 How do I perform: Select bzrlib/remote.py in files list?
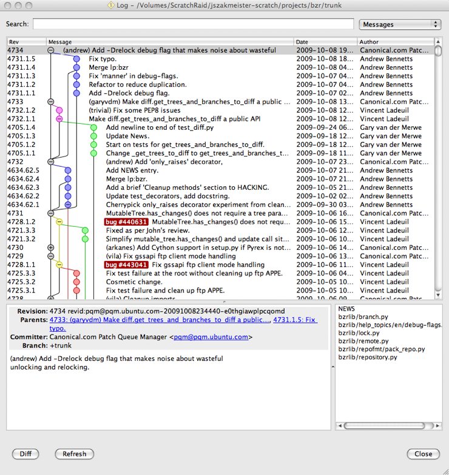pos(363,341)
